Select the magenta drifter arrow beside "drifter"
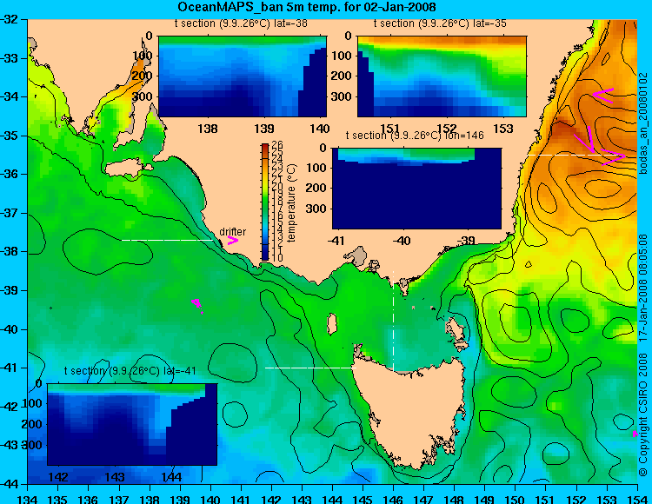The image size is (652, 504). click(232, 241)
